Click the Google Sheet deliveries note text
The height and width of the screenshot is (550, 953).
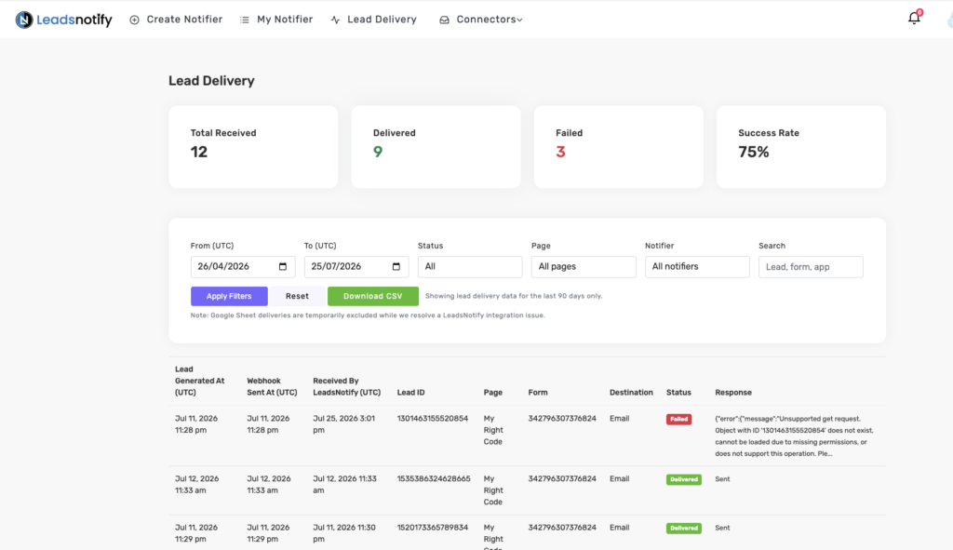[368, 315]
